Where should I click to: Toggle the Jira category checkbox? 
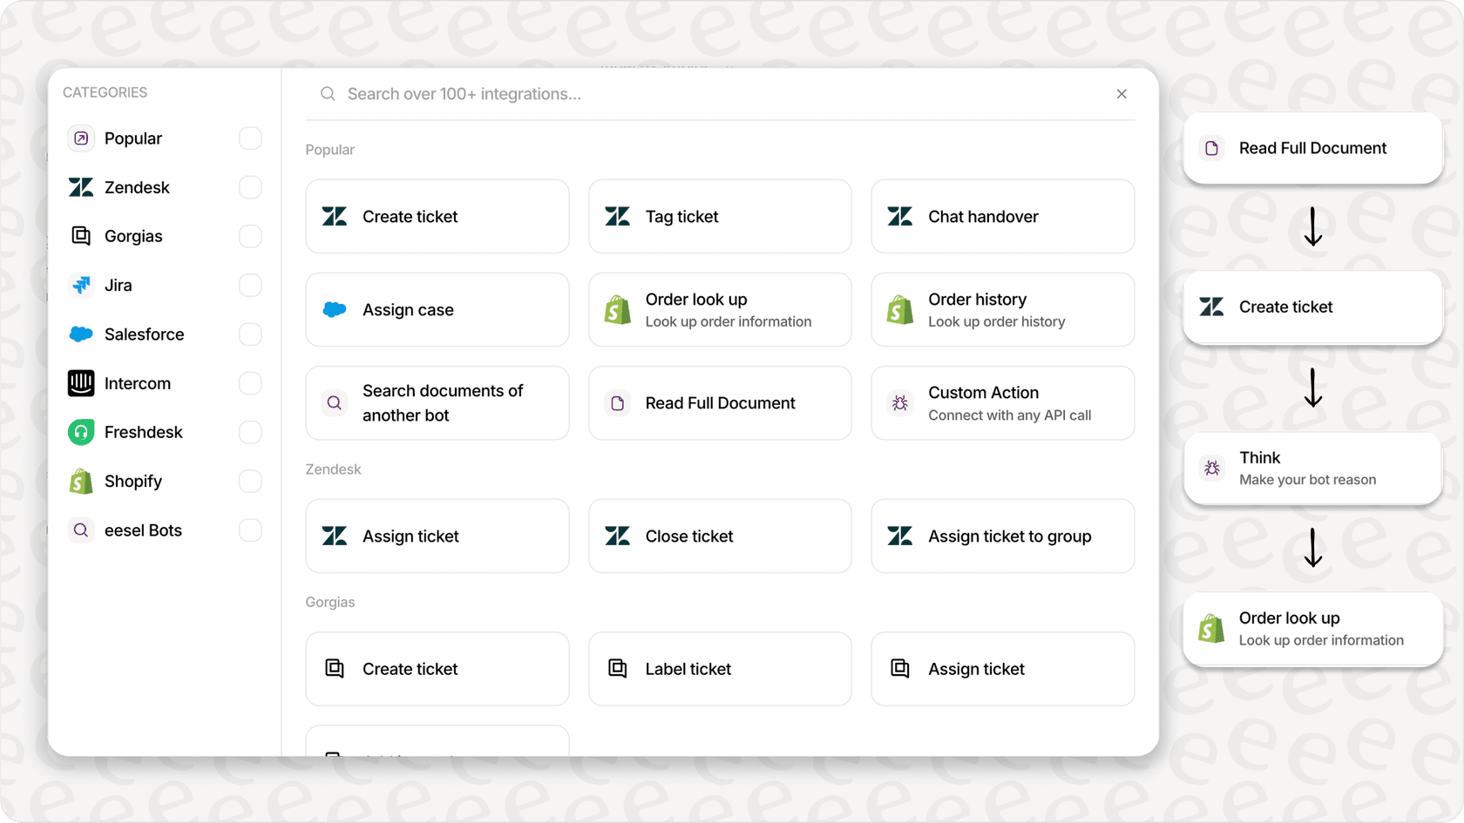[250, 286]
